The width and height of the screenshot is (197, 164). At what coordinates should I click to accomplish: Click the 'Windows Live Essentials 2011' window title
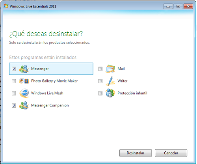coord(33,6)
